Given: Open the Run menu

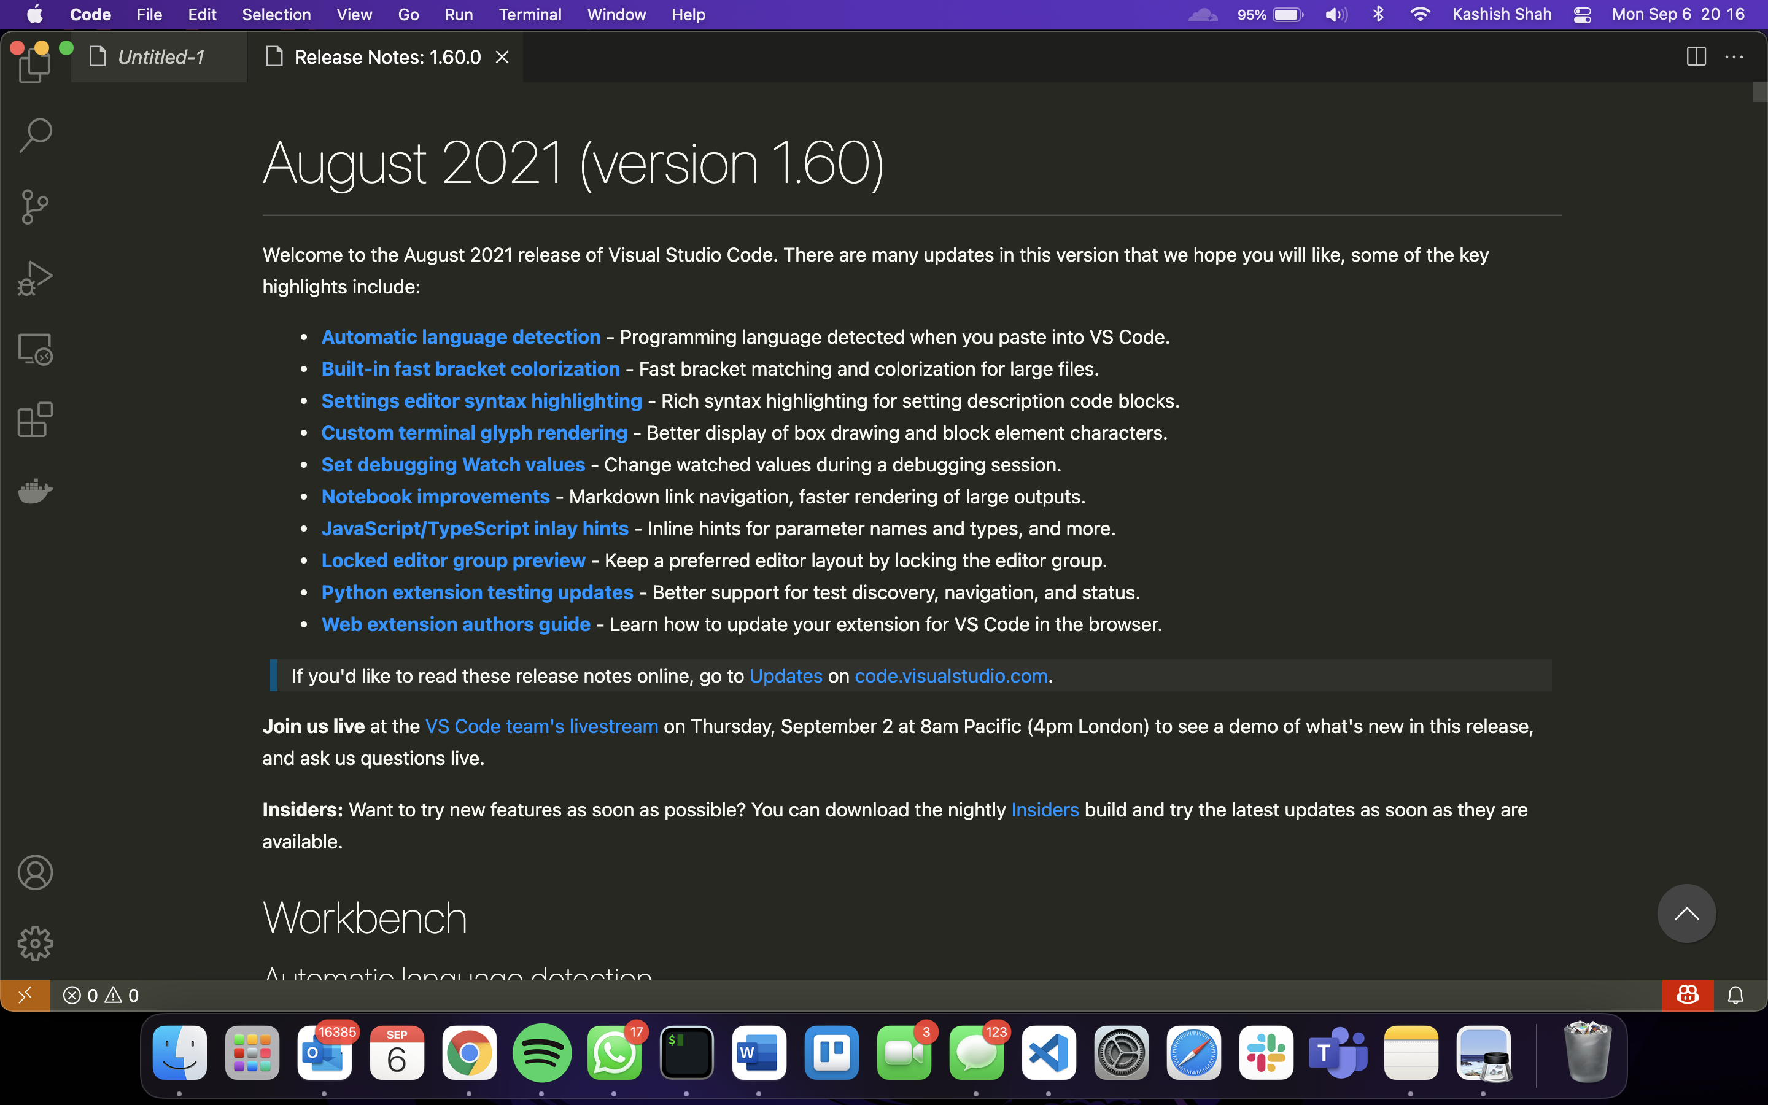Looking at the screenshot, I should tap(458, 15).
